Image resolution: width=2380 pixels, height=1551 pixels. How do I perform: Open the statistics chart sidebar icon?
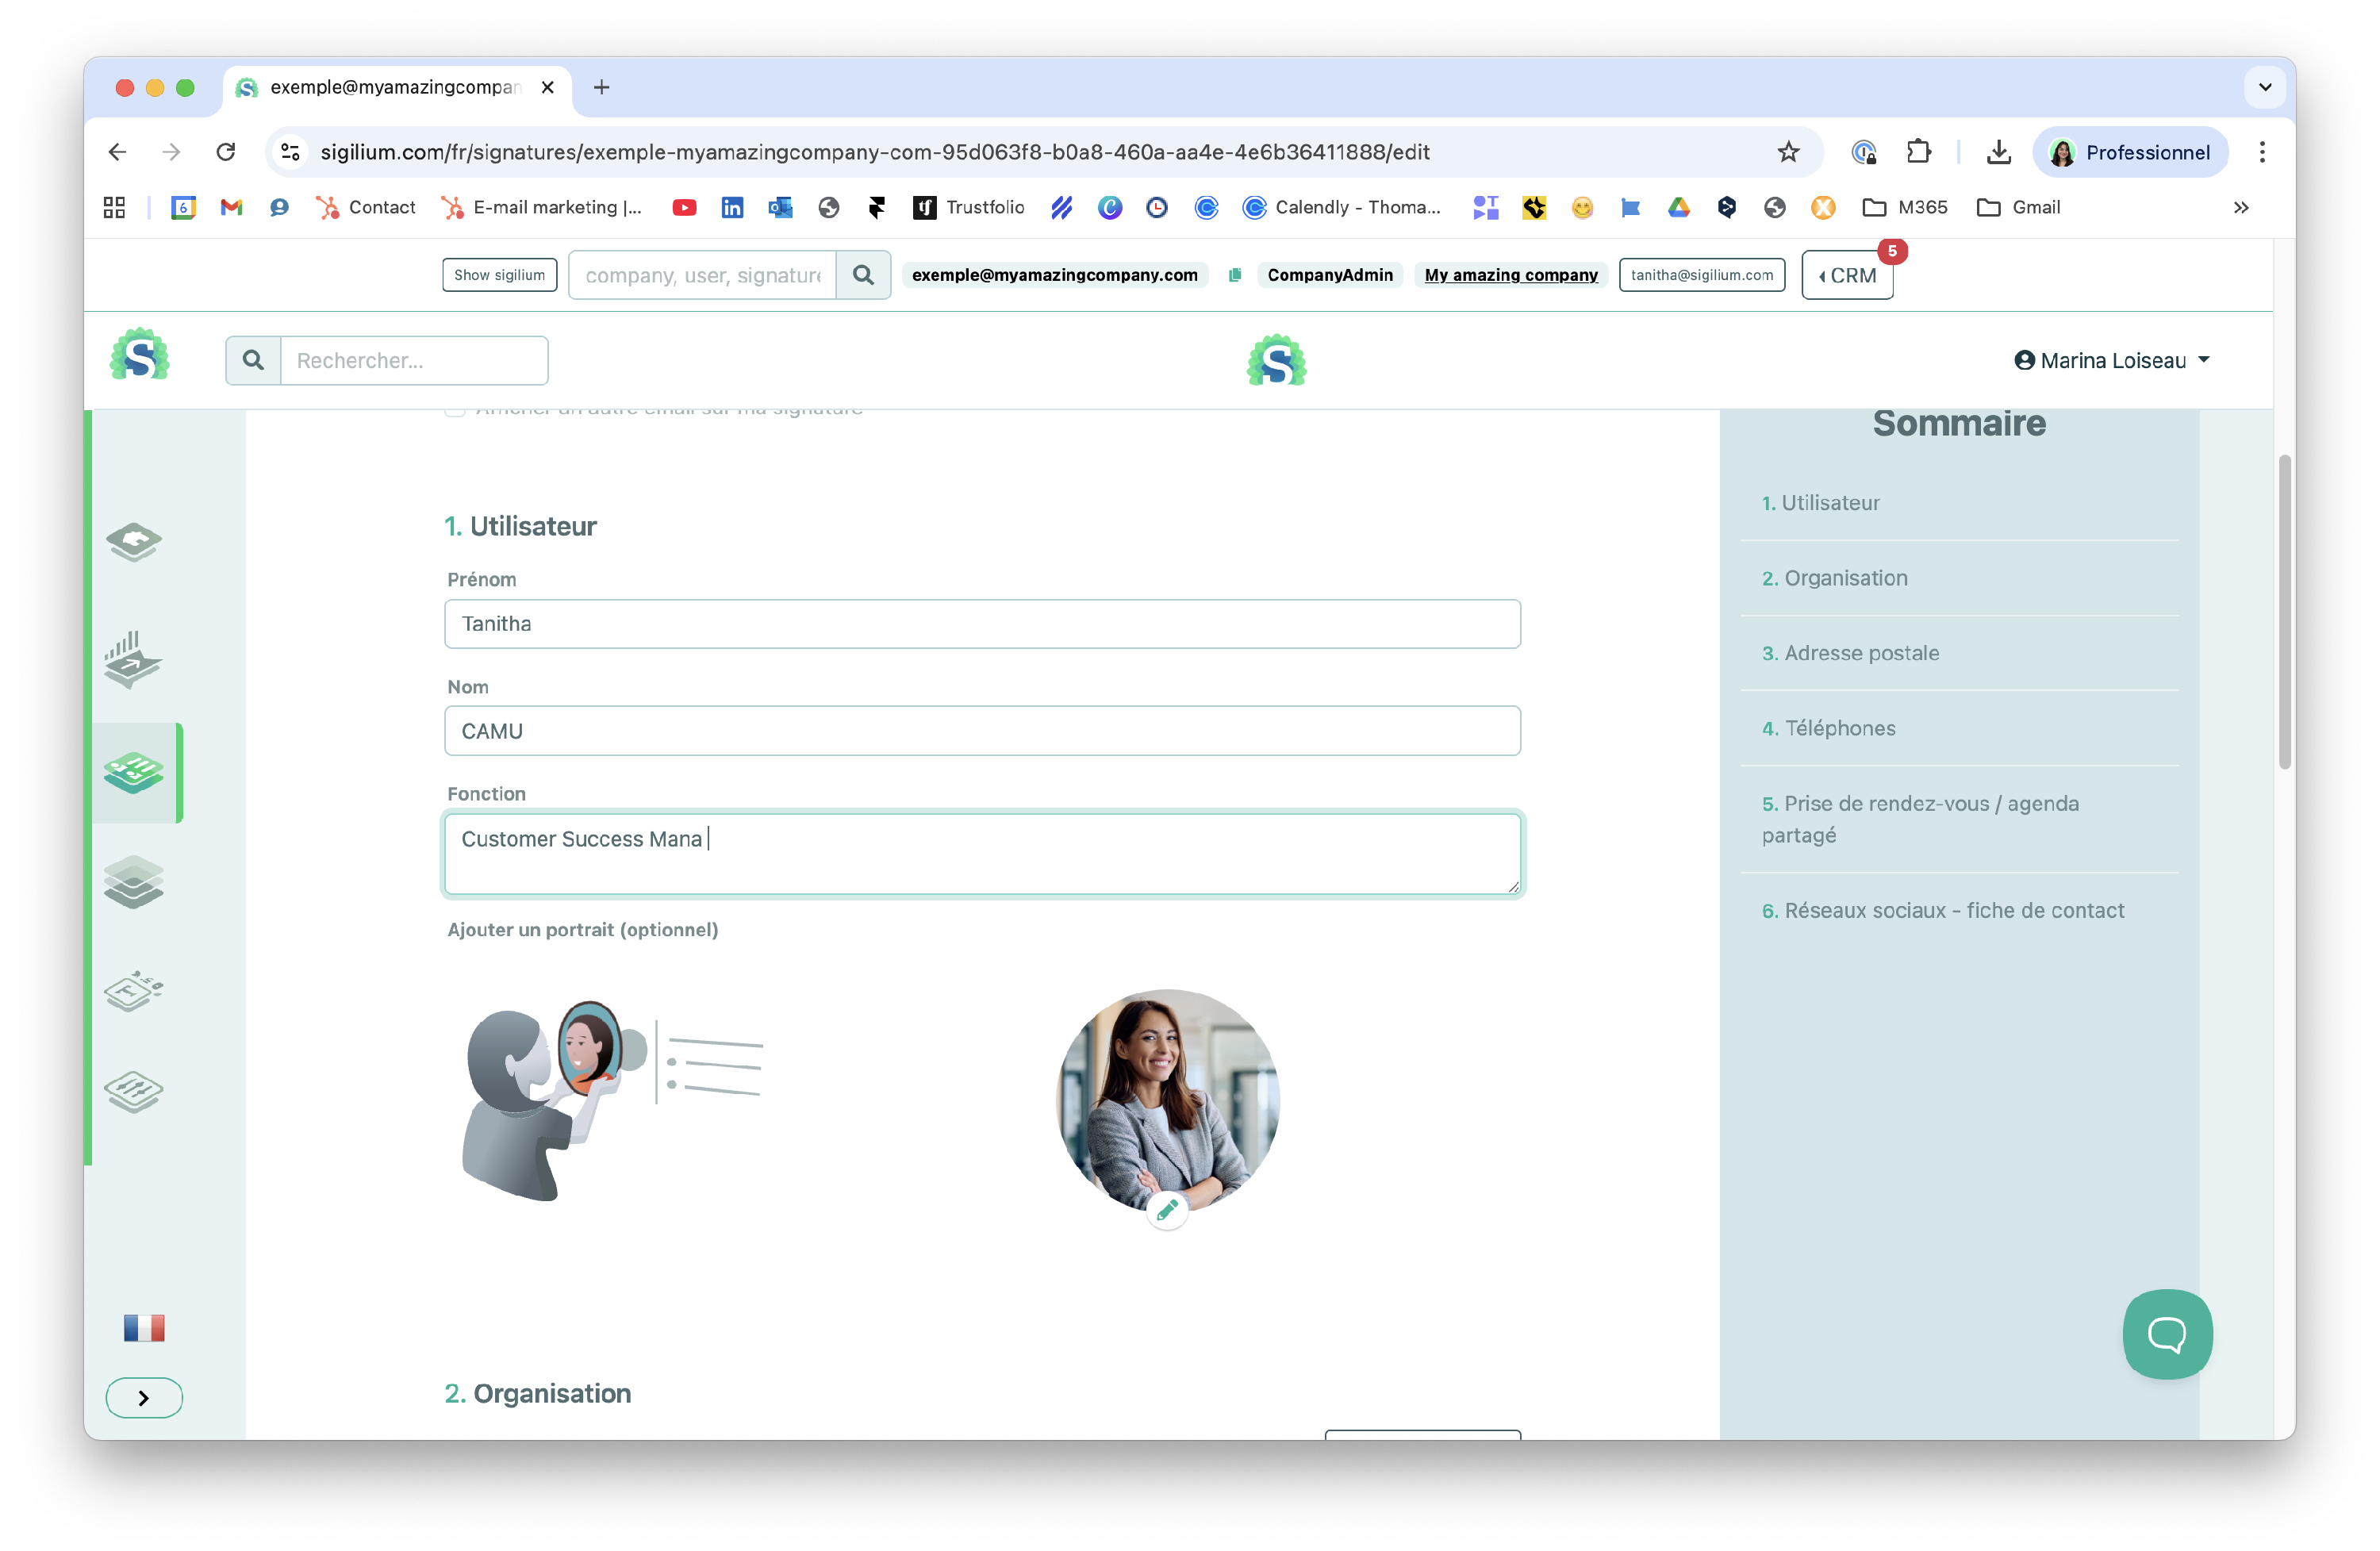(x=132, y=659)
